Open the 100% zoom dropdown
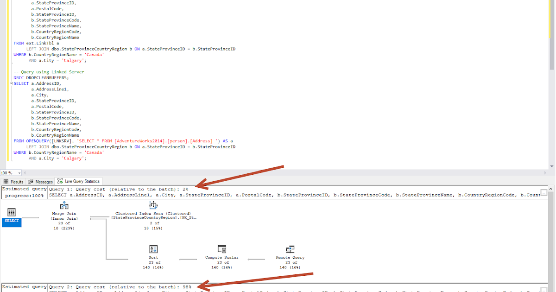This screenshot has width=556, height=292. 9,173
